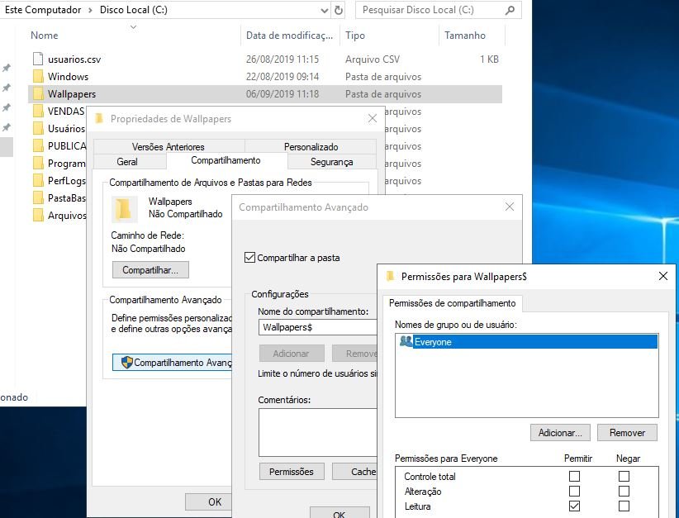Click the Tamanho column header

click(465, 35)
